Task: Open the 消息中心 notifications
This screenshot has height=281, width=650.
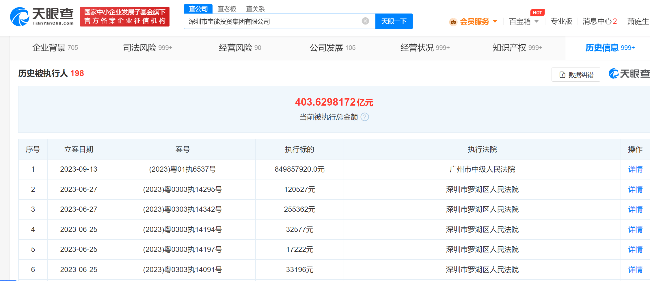Action: 599,21
